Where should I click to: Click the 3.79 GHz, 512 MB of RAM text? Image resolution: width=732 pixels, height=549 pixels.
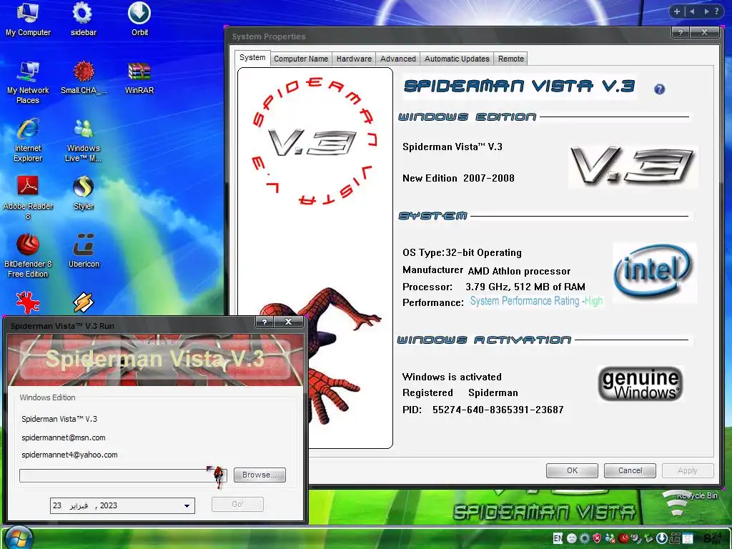coord(525,287)
